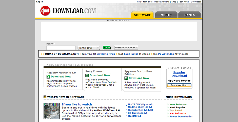238x122 pixels.
Task: Open the In Windows platform dropdown
Action: [x=89, y=48]
